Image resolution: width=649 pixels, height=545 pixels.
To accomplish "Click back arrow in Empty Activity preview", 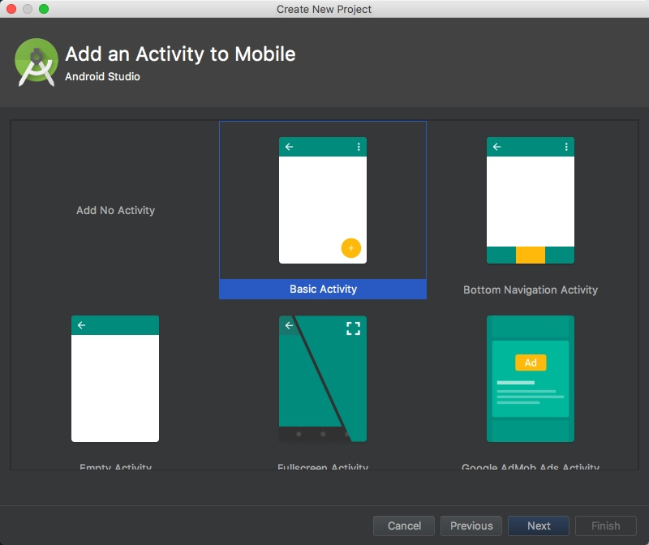I will [x=82, y=325].
